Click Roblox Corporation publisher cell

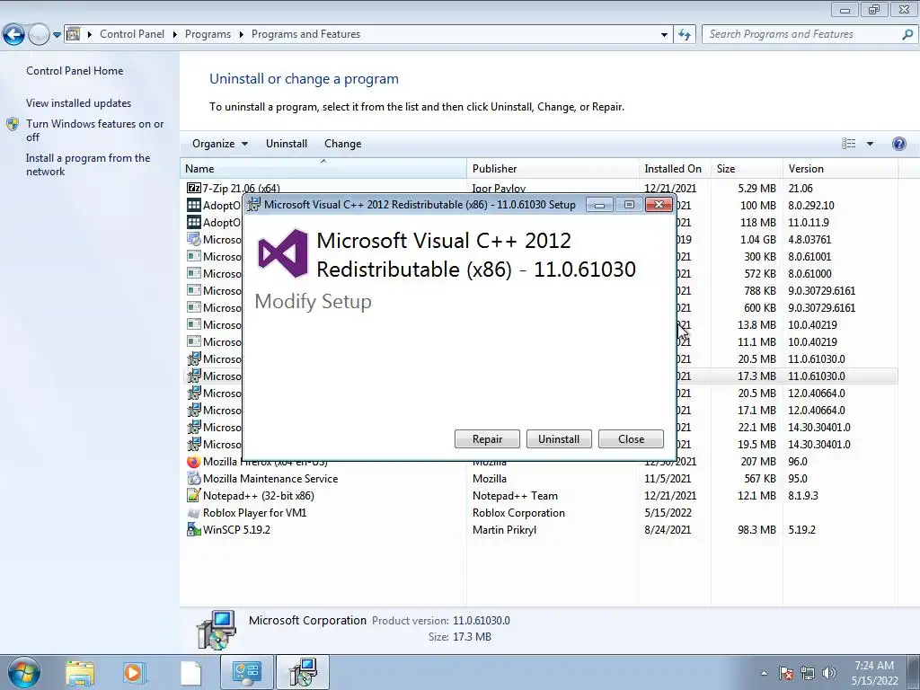point(518,513)
